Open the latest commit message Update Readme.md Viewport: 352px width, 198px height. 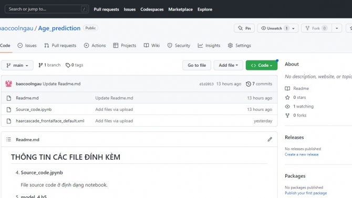pyautogui.click(x=61, y=84)
